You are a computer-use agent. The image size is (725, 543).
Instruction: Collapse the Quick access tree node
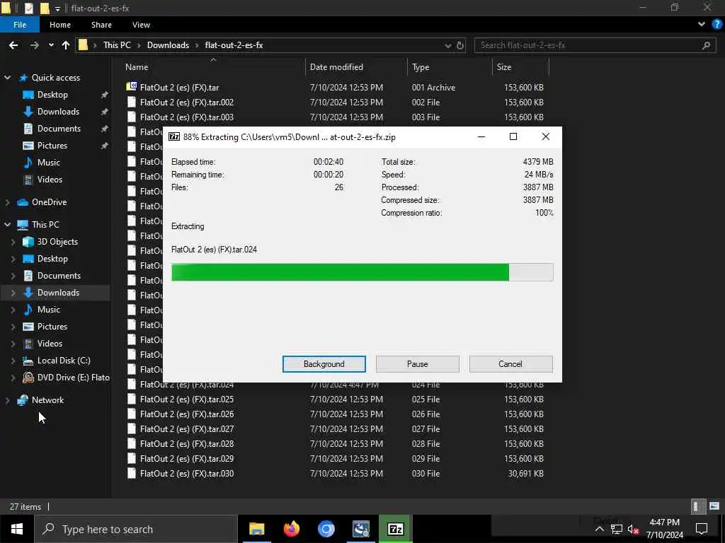(7, 78)
